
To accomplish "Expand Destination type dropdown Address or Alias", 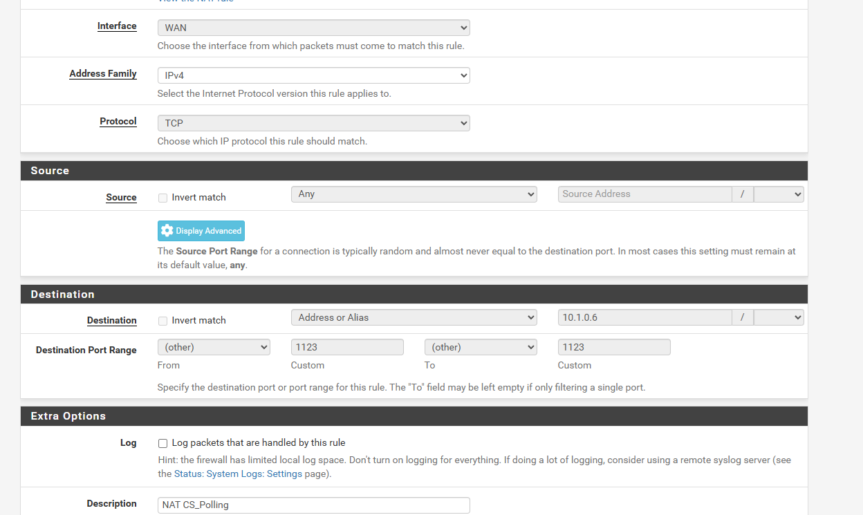I will coord(414,317).
